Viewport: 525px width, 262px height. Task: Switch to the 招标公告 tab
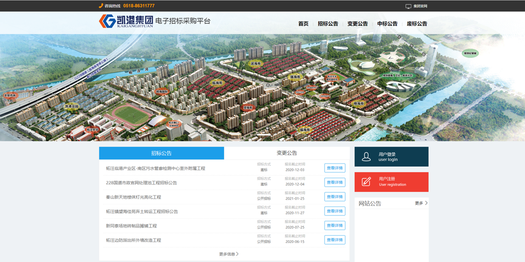pyautogui.click(x=161, y=153)
